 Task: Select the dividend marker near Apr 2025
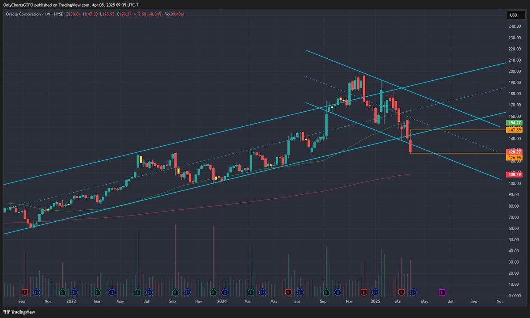point(413,292)
